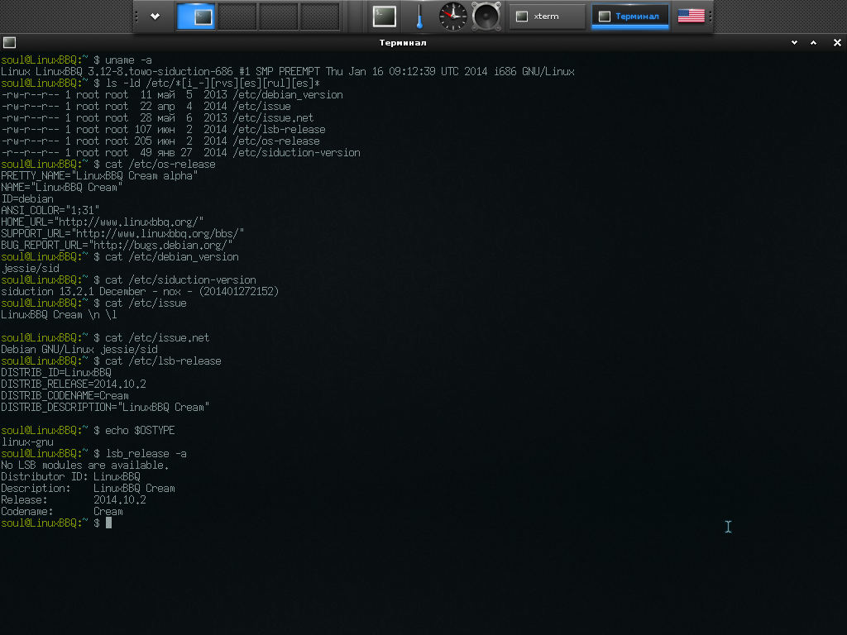Click the thermometer sensor icon in panel
The height and width of the screenshot is (635, 847).
coord(419,17)
